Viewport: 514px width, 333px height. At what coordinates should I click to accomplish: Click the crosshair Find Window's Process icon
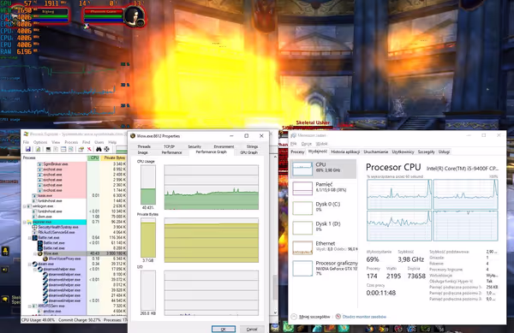coord(106,149)
